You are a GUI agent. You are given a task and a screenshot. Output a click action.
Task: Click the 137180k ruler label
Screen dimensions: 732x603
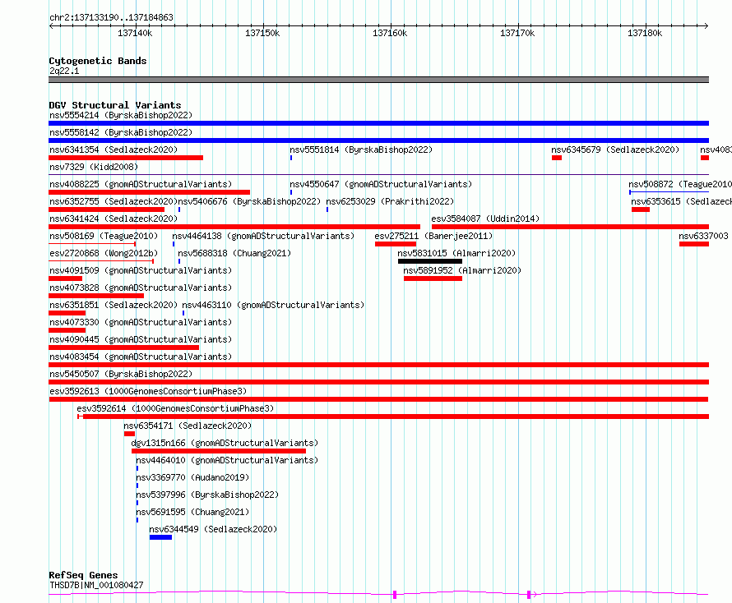[x=645, y=33]
